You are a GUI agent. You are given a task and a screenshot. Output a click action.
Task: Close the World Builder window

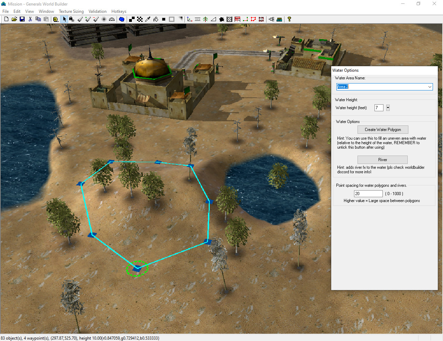[x=434, y=4]
